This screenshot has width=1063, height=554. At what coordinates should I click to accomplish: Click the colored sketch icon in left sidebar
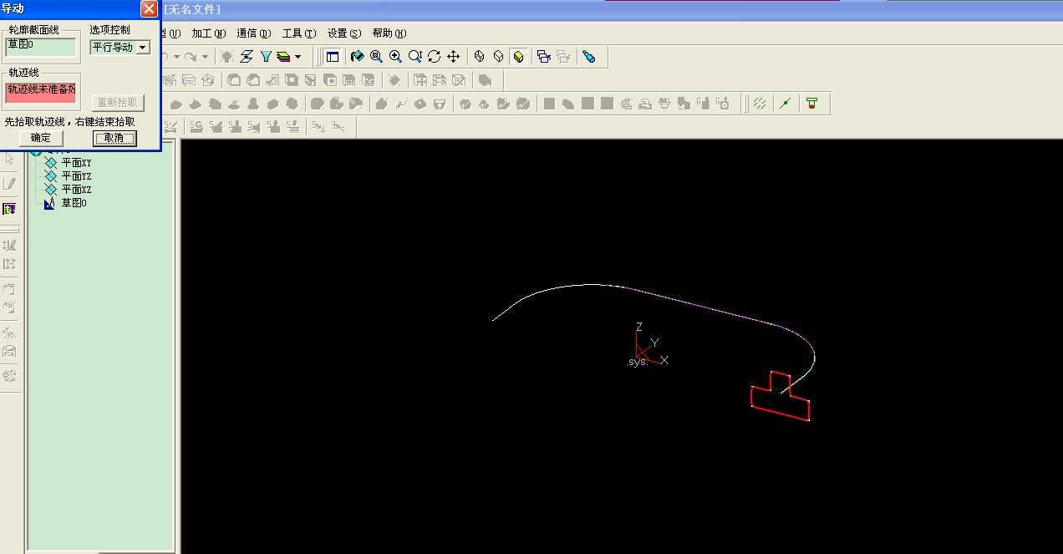[x=10, y=209]
